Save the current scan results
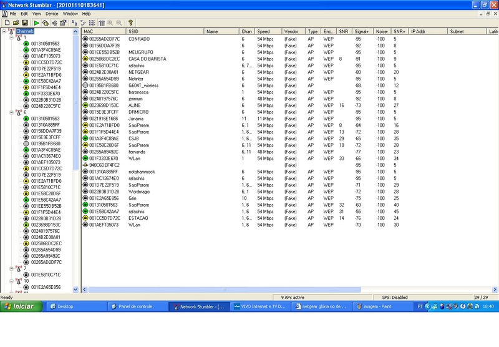 (x=25, y=22)
